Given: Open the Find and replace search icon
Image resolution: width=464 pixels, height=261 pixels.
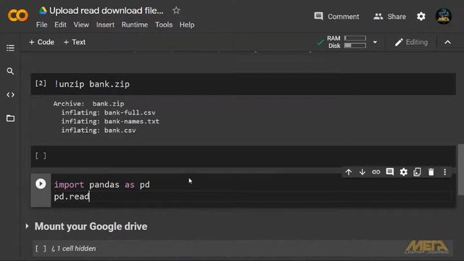Looking at the screenshot, I should (10, 71).
